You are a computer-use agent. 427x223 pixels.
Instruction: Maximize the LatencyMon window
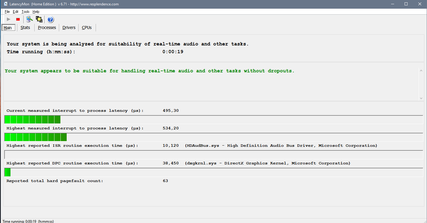pyautogui.click(x=406, y=4)
